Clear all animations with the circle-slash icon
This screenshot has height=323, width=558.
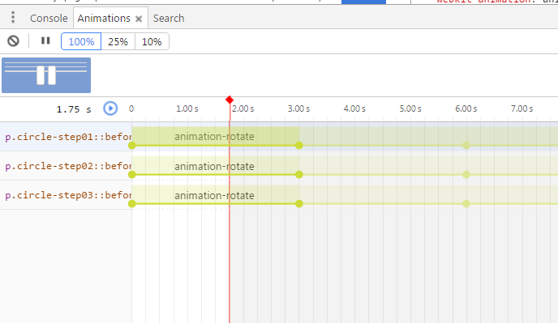pyautogui.click(x=14, y=41)
